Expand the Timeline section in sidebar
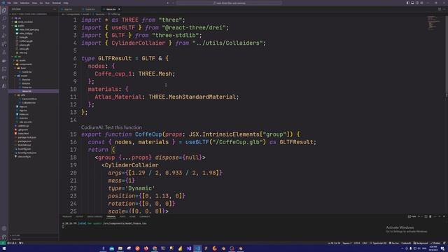Image resolution: width=448 pixels, height=252 pixels. (x=15, y=239)
